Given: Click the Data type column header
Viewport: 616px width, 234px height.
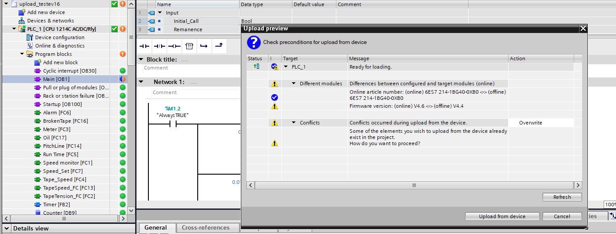Looking at the screenshot, I should [266, 4].
